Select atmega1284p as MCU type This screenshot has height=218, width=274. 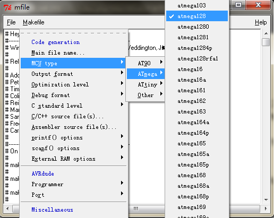click(x=197, y=48)
